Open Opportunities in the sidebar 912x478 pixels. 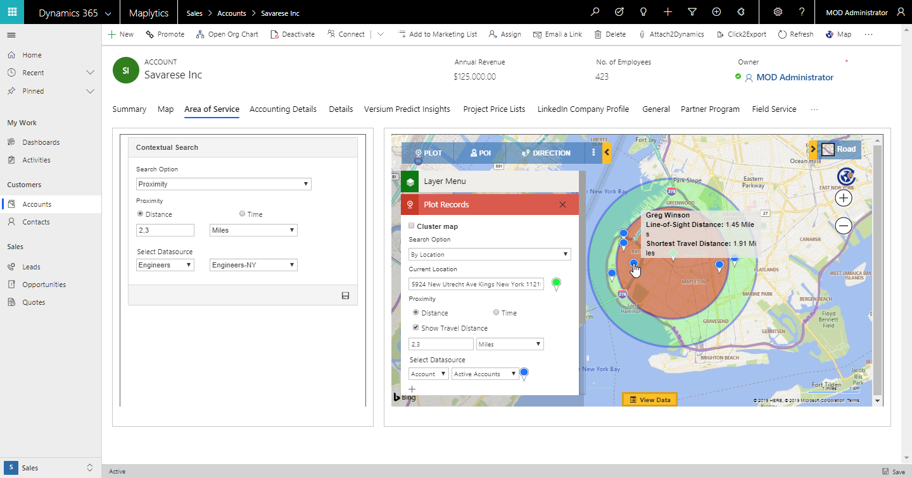click(44, 285)
